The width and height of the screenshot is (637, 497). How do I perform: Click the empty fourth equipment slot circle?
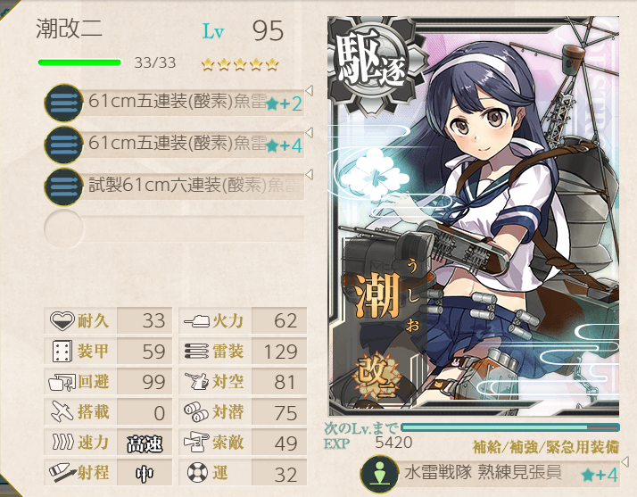click(63, 228)
